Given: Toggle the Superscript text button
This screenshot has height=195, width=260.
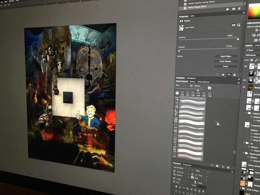Looking at the screenshot, I should tap(191, 189).
